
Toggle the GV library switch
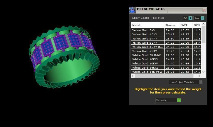[x=187, y=18]
